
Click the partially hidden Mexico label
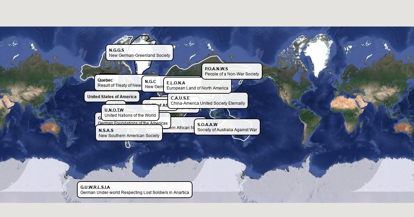coord(116,103)
